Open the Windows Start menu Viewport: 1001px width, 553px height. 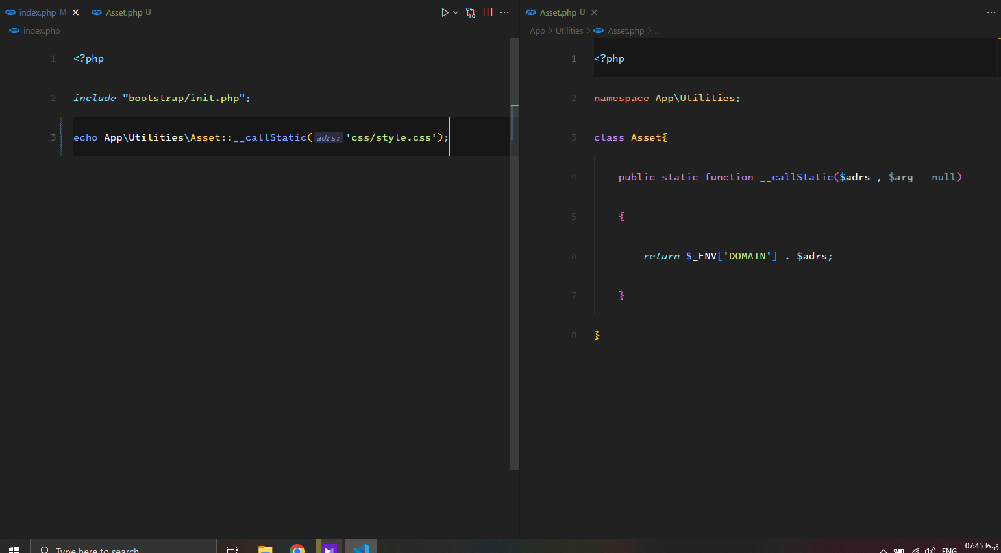coord(14,548)
